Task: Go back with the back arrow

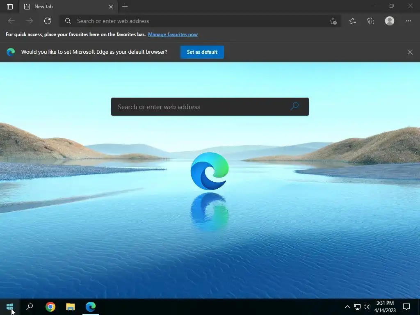Action: pyautogui.click(x=11, y=21)
